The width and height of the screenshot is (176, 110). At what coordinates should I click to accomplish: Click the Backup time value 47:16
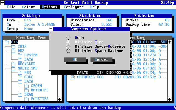click(x=164, y=24)
